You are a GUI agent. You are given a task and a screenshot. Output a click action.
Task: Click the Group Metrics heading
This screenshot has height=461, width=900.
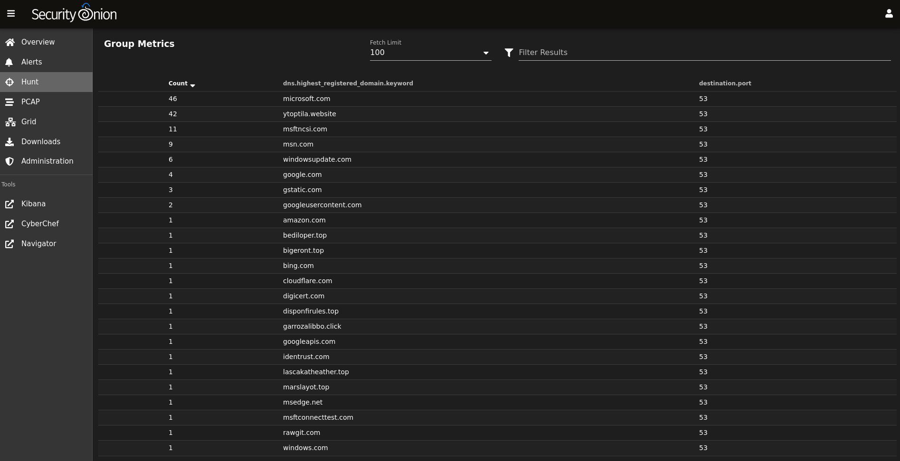pos(139,44)
